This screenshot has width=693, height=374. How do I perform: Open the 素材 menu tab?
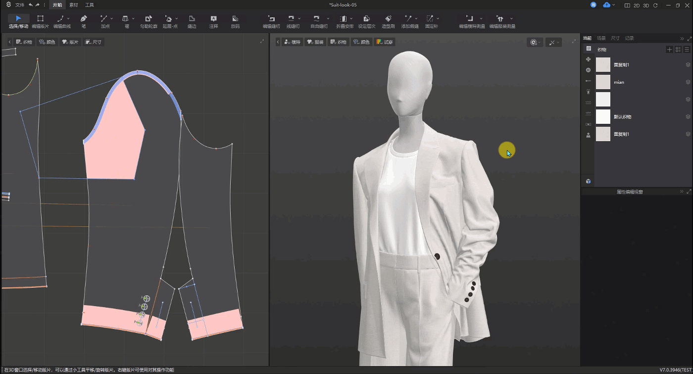(73, 5)
